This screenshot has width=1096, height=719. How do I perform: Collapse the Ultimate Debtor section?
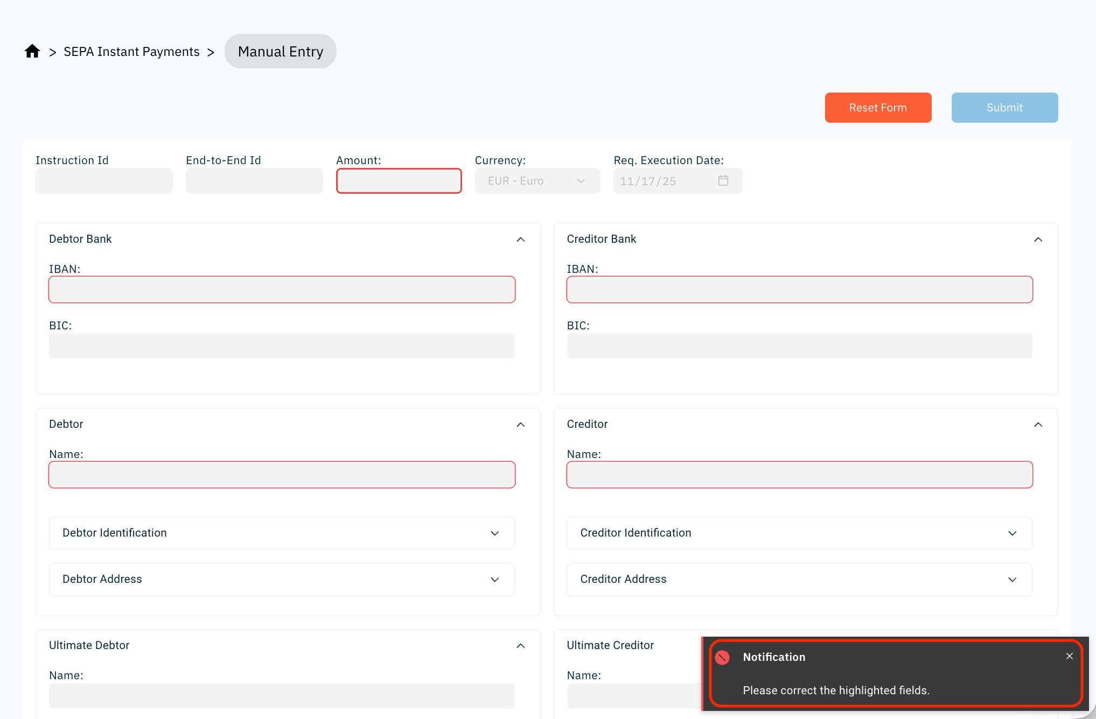coord(520,646)
